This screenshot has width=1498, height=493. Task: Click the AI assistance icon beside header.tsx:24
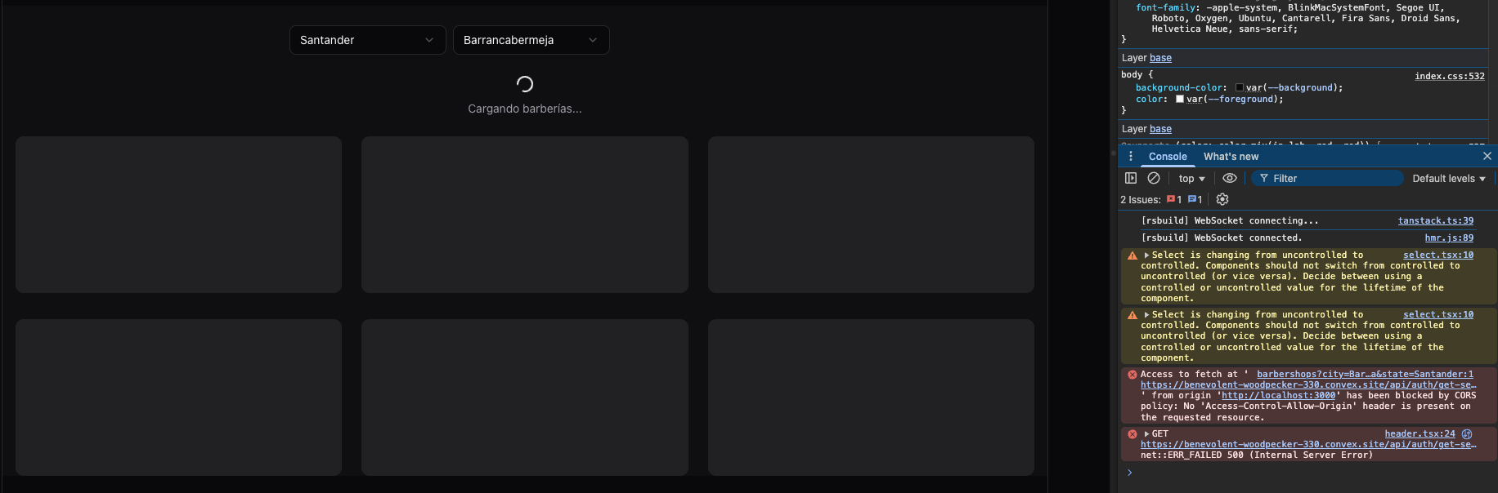(x=1467, y=434)
